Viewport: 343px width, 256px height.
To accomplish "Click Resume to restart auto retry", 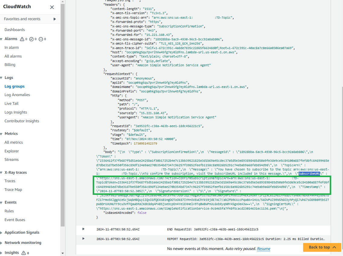I will pyautogui.click(x=263, y=248).
